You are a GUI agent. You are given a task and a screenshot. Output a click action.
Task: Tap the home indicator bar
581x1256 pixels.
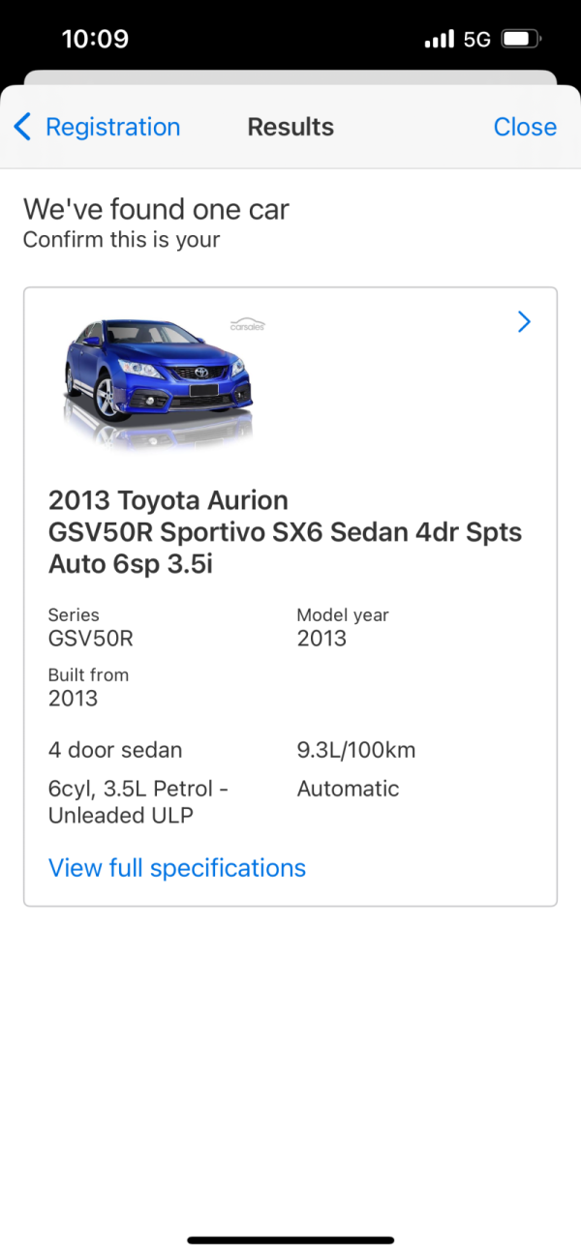290,1240
